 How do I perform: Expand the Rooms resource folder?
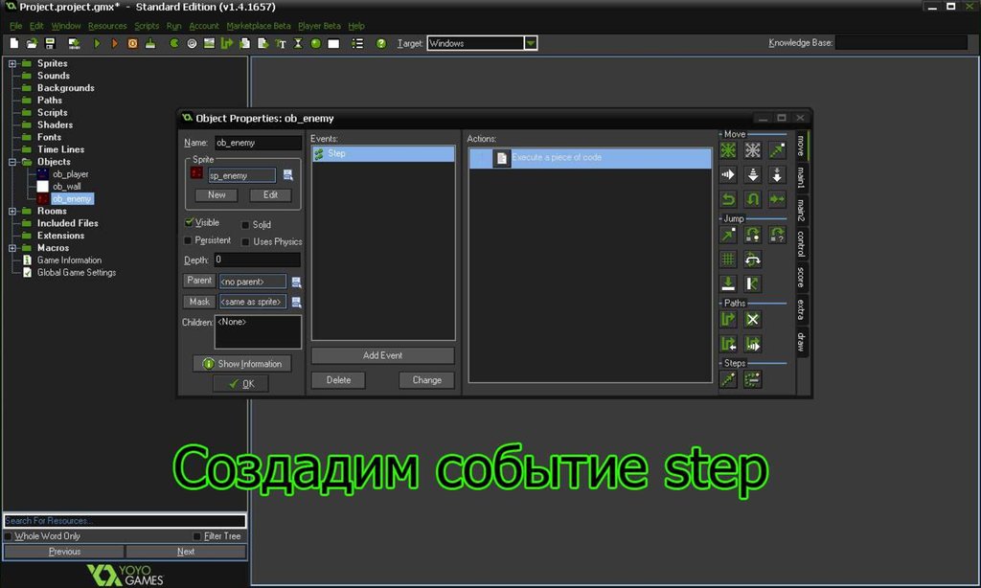[x=13, y=211]
